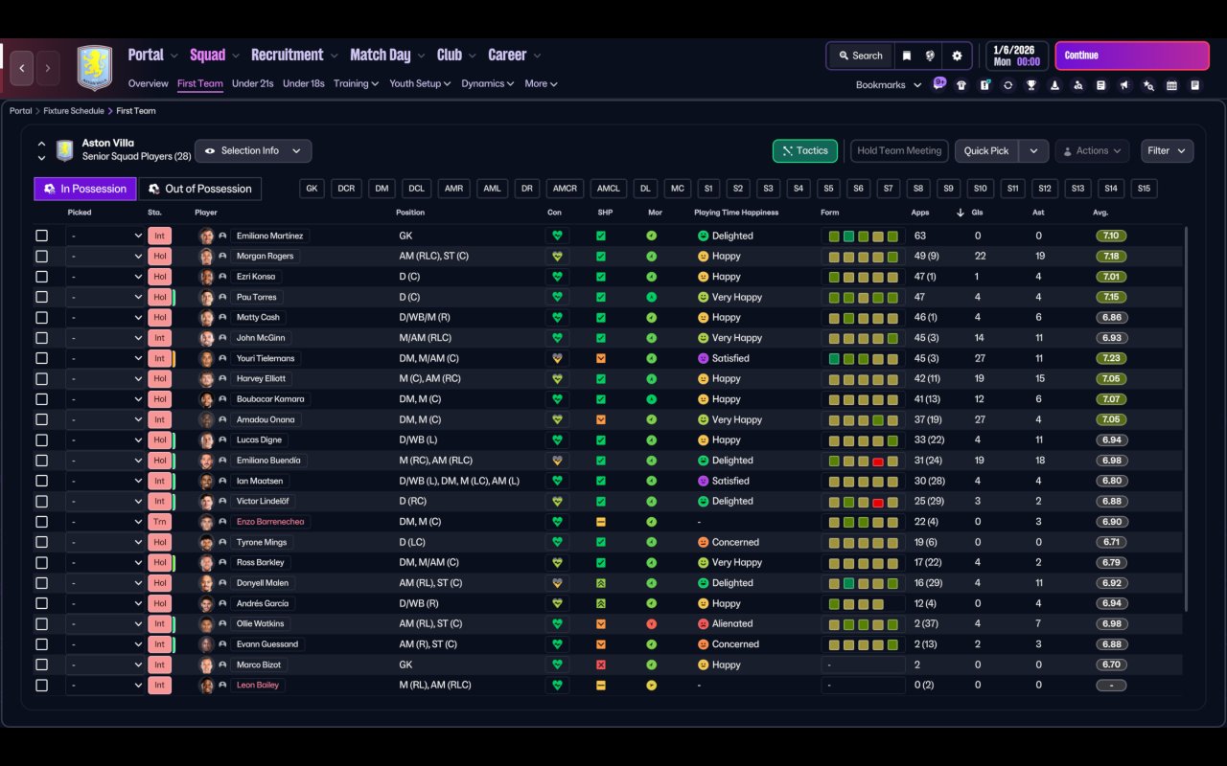
Task: Open the Tactics button
Action: 805,151
